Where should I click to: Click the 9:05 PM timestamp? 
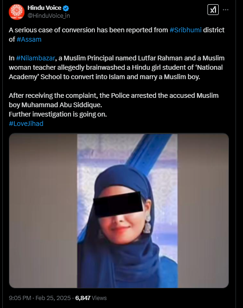coord(20,298)
